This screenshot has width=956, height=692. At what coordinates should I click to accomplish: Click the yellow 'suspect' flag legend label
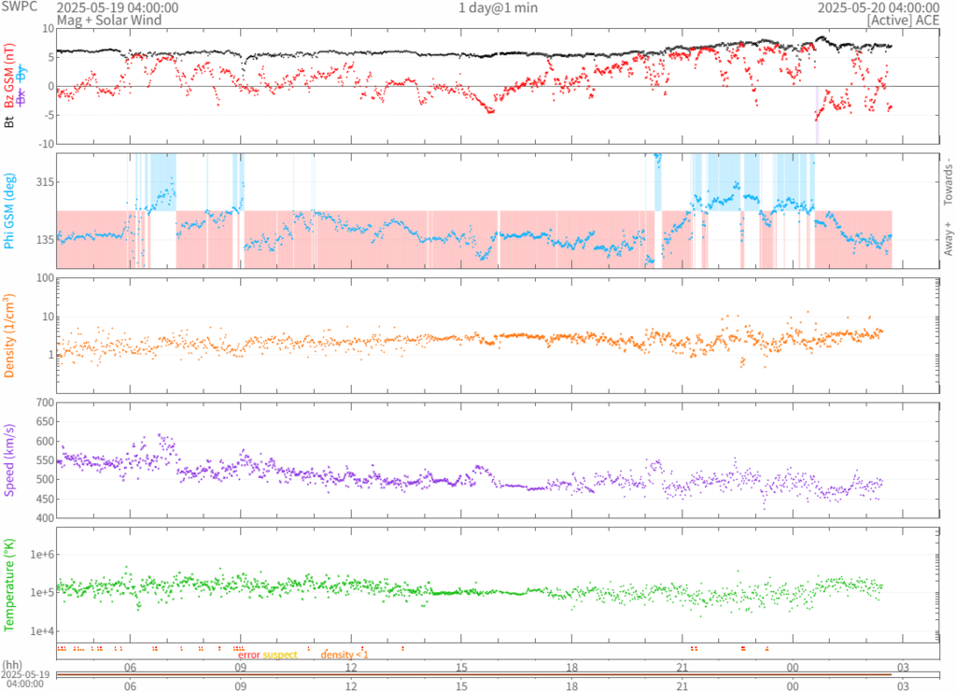279,655
